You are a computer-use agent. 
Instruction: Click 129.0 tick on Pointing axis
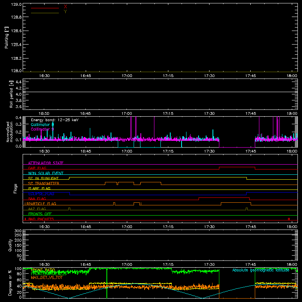pyautogui.click(x=16, y=5)
